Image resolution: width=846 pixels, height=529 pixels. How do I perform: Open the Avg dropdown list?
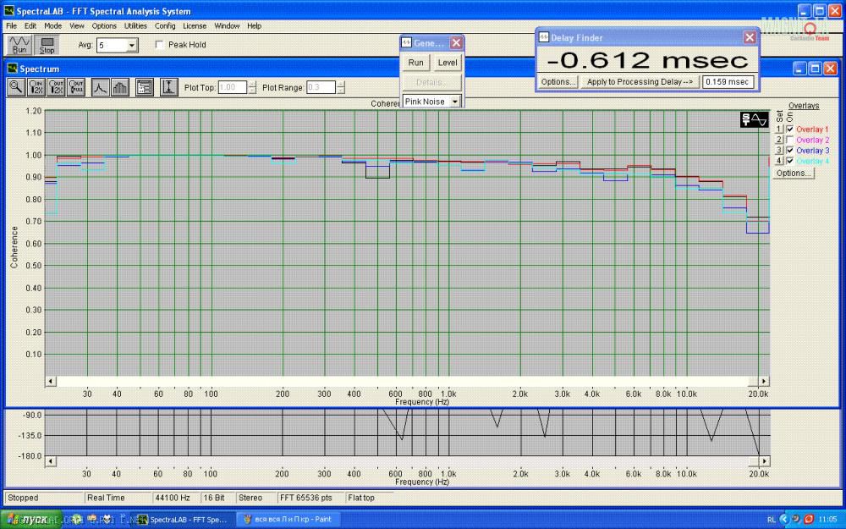[x=132, y=45]
